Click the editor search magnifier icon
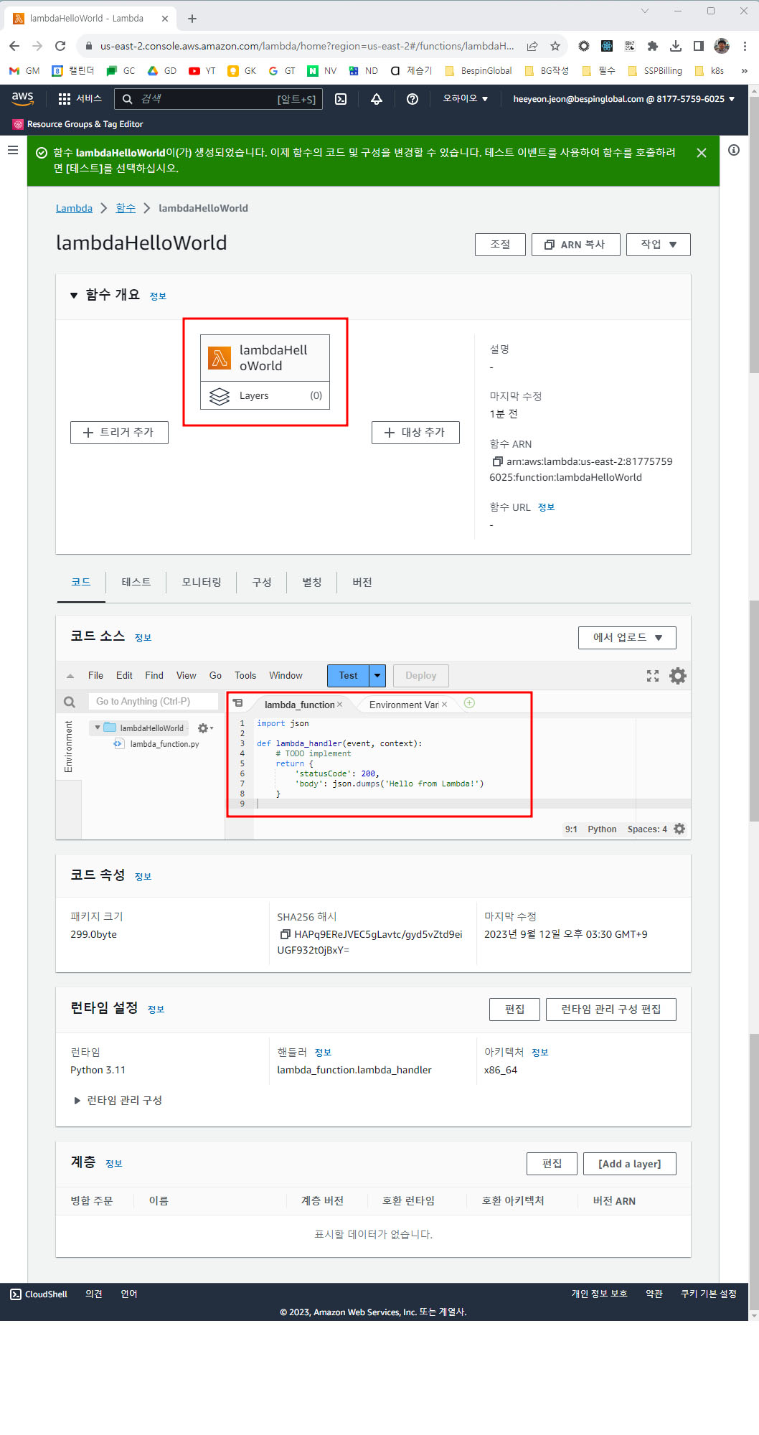 [70, 702]
